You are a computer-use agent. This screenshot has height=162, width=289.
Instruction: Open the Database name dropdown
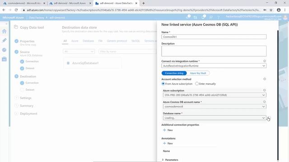[214, 118]
